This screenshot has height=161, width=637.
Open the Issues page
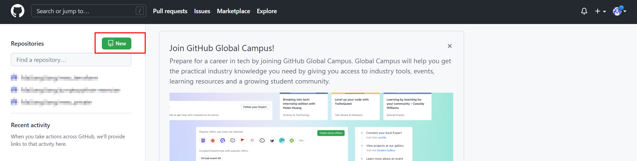coord(202,11)
